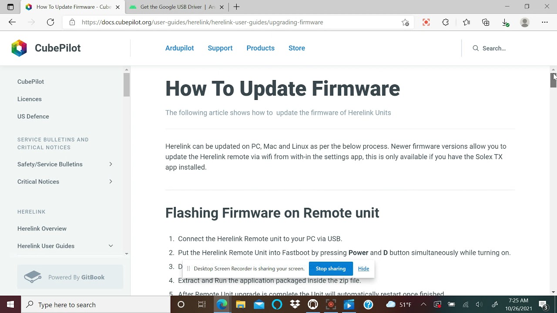Click the sidebar scrollbar thumb

pos(127,85)
